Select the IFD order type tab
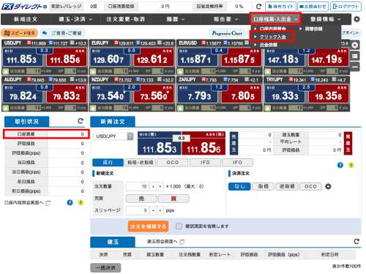The image size is (366, 274). click(x=205, y=163)
